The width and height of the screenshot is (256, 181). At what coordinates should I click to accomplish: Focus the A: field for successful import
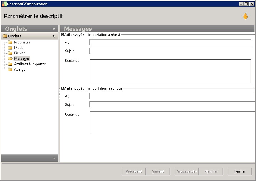pos(170,42)
